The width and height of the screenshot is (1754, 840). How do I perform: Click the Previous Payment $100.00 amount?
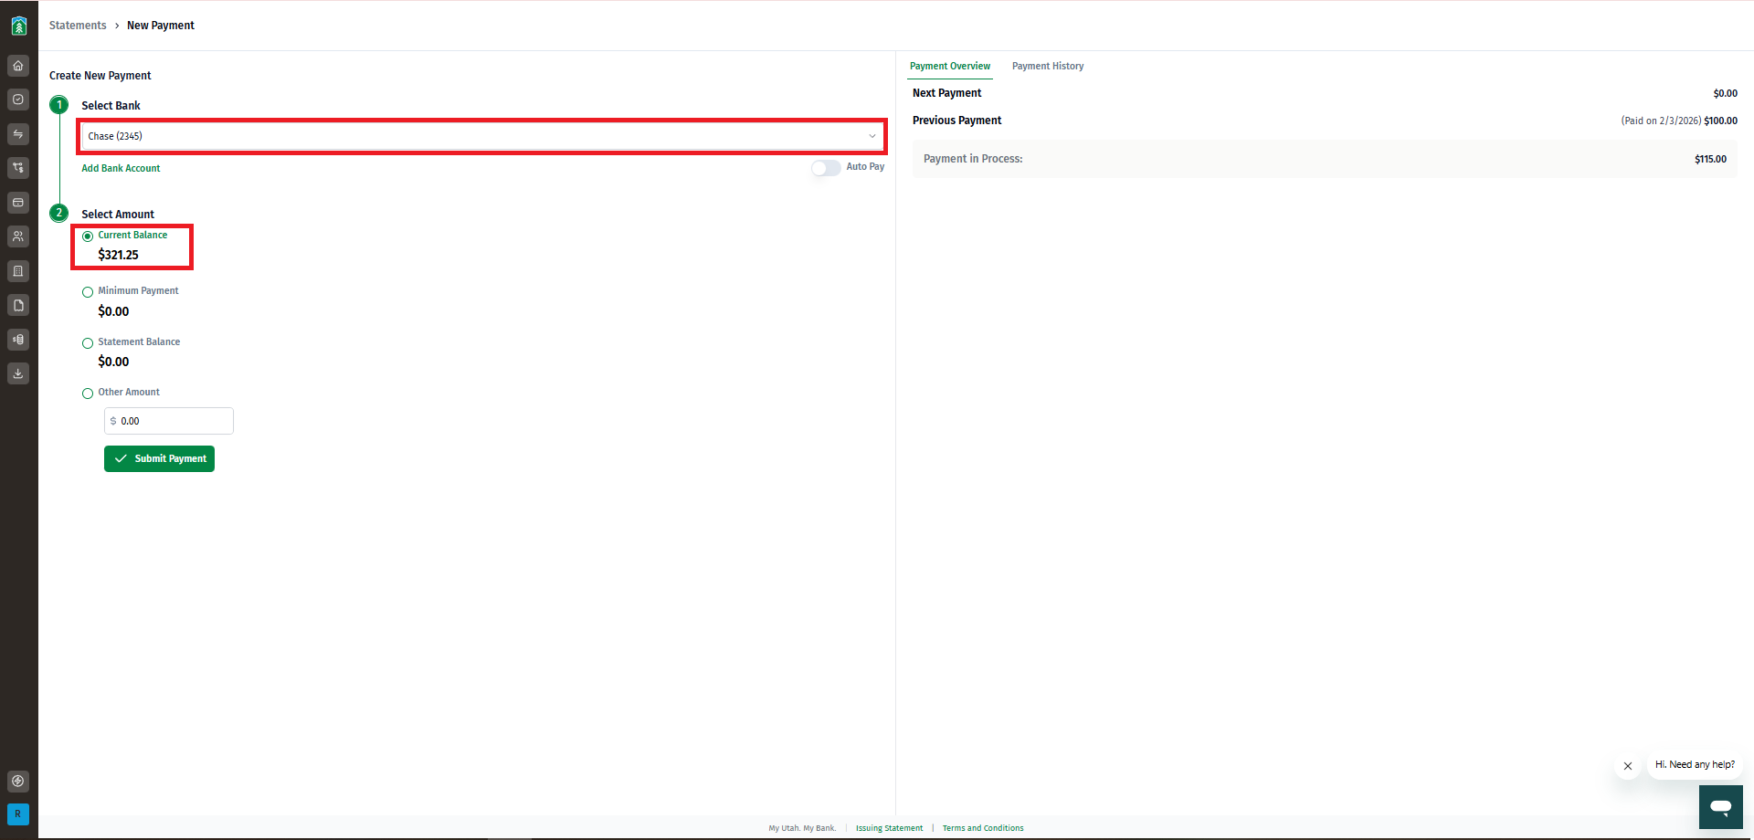click(1720, 121)
